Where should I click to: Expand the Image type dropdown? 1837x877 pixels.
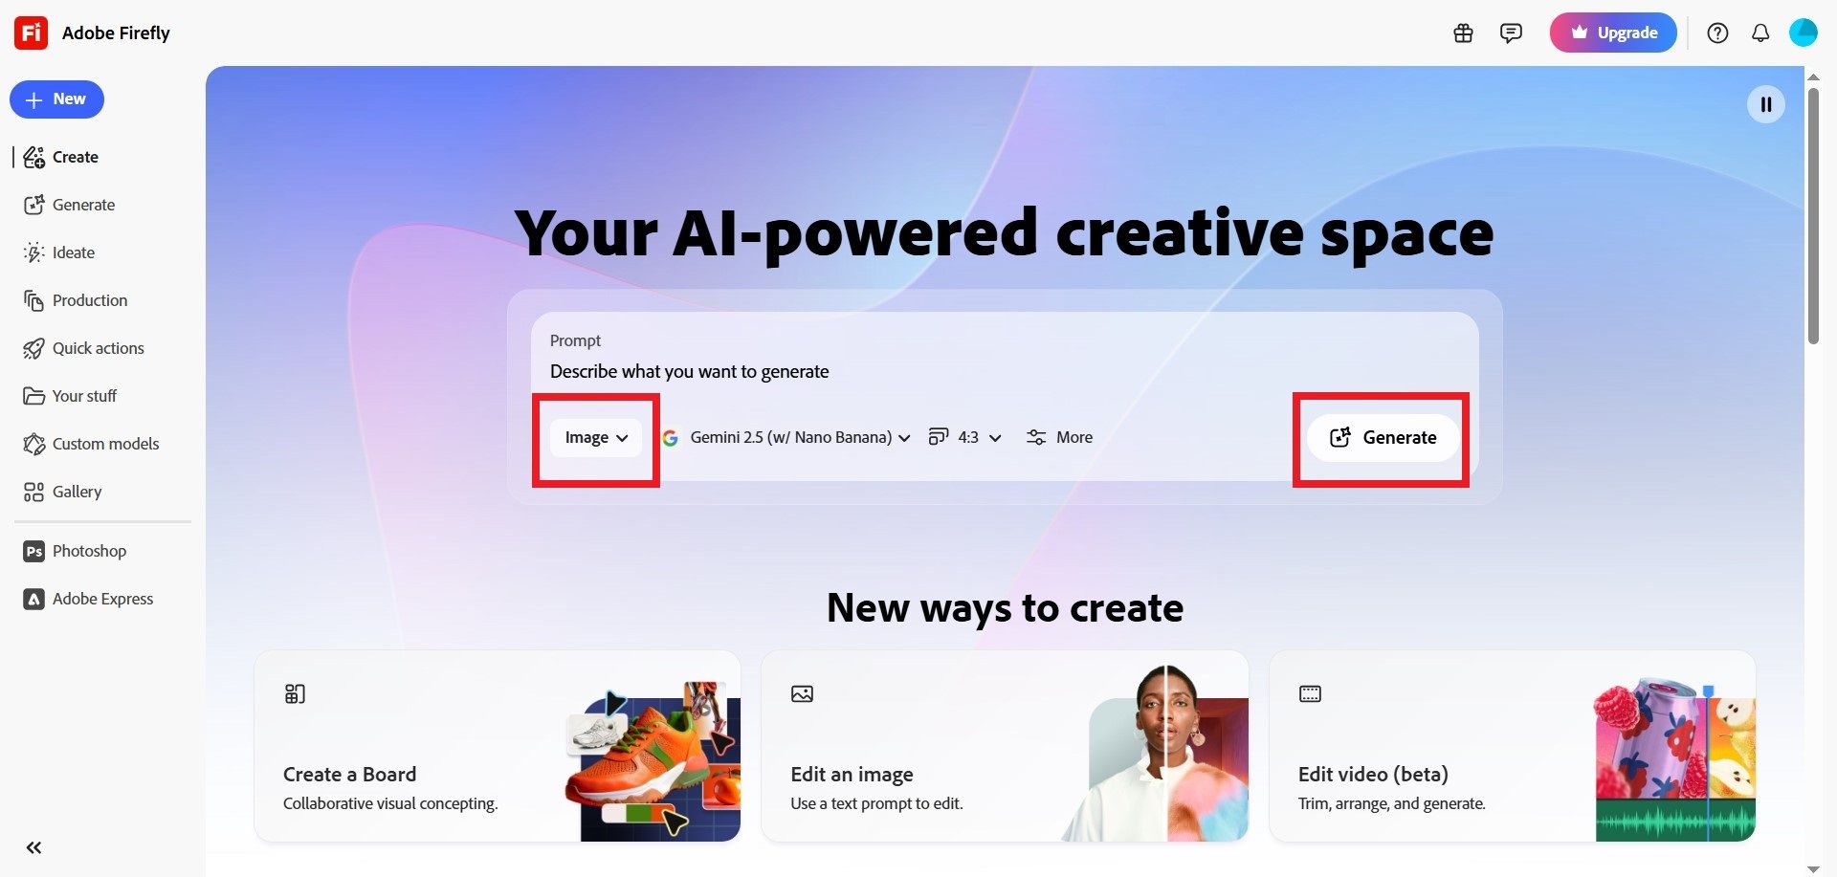point(596,437)
